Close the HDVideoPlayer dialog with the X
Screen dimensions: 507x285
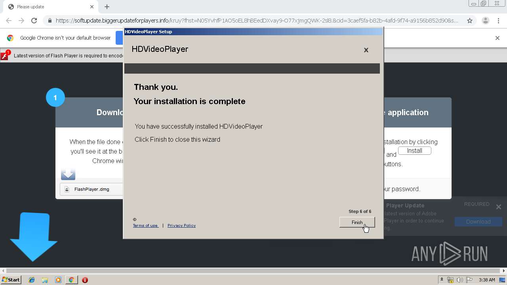coord(366,50)
